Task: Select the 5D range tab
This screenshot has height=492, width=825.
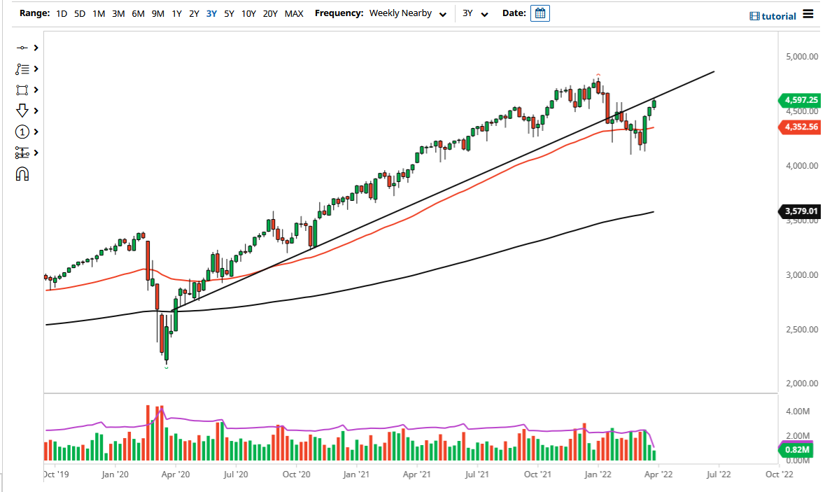Action: 79,13
